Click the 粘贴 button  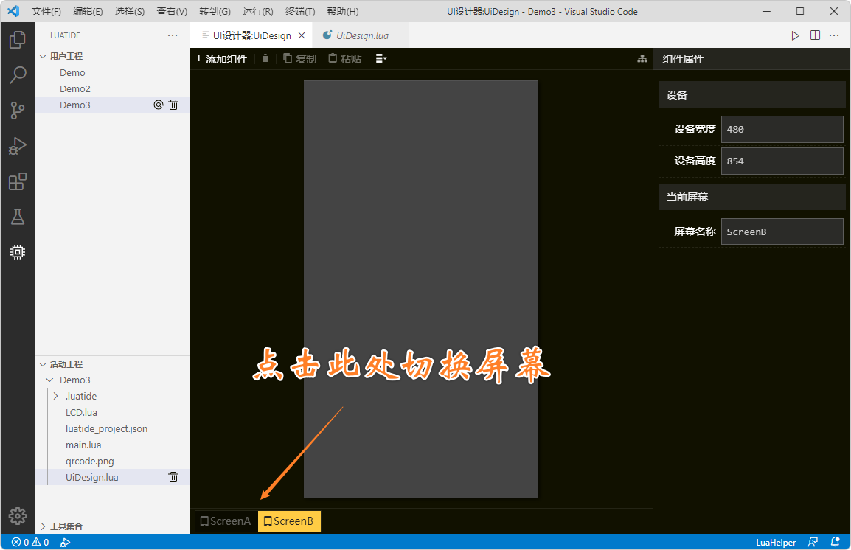pyautogui.click(x=345, y=58)
